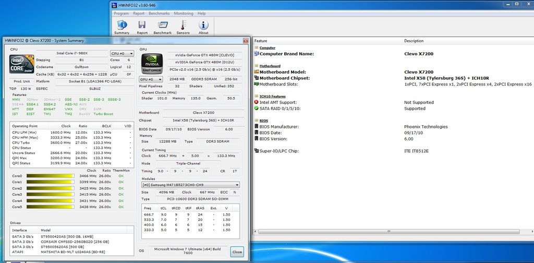Click the Triple-Channel mode field
Screen dimensions: 534x263
coord(188,163)
